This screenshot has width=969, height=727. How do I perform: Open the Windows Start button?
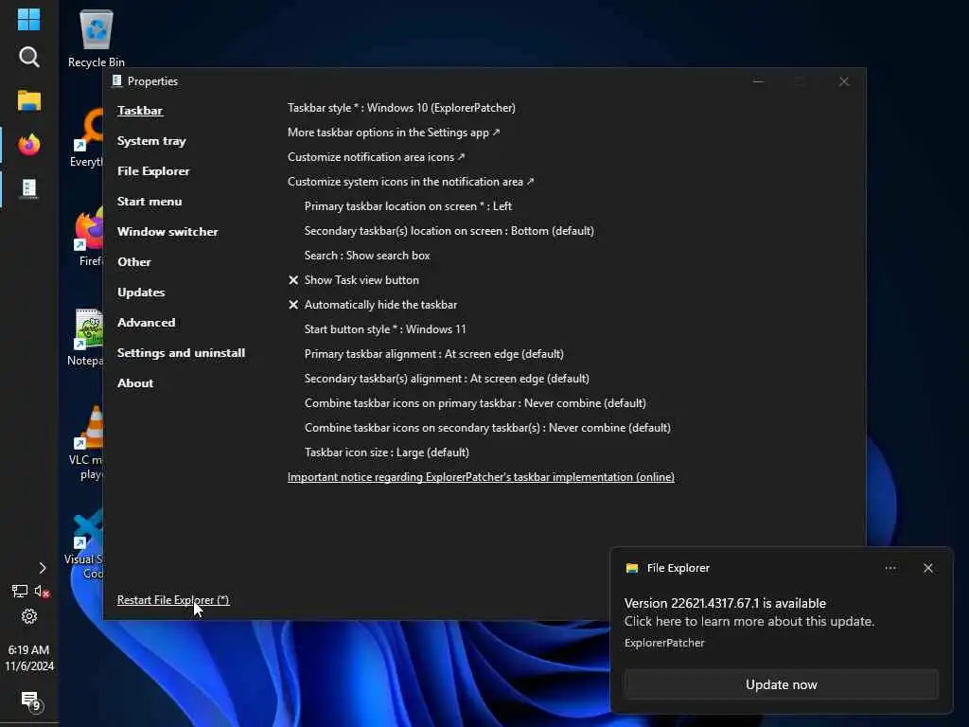click(x=28, y=19)
